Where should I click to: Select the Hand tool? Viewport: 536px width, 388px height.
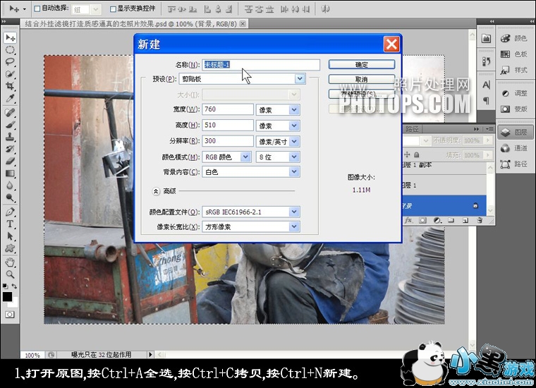(11, 262)
